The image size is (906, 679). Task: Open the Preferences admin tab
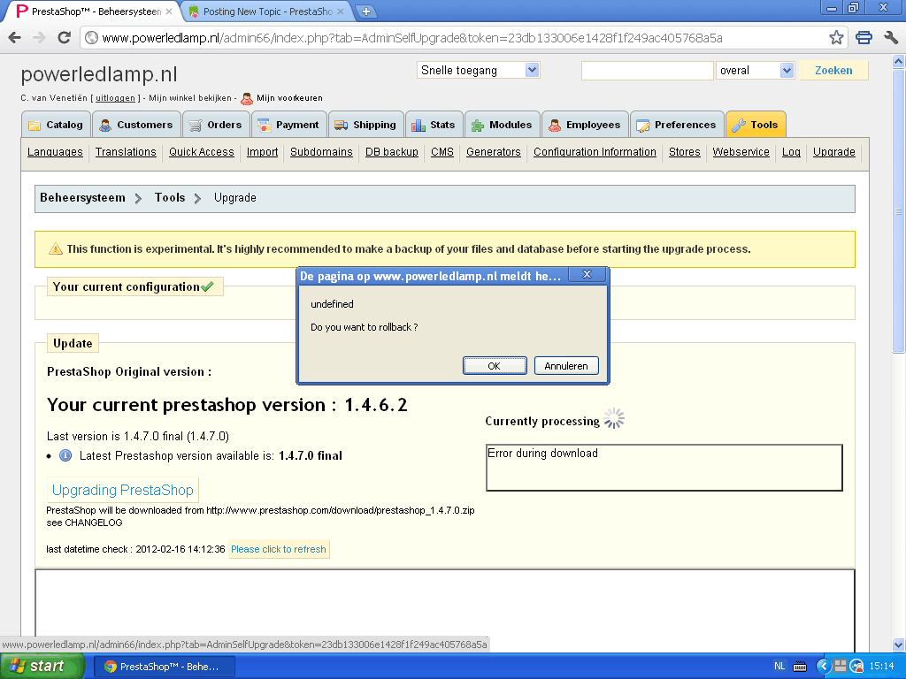point(677,125)
